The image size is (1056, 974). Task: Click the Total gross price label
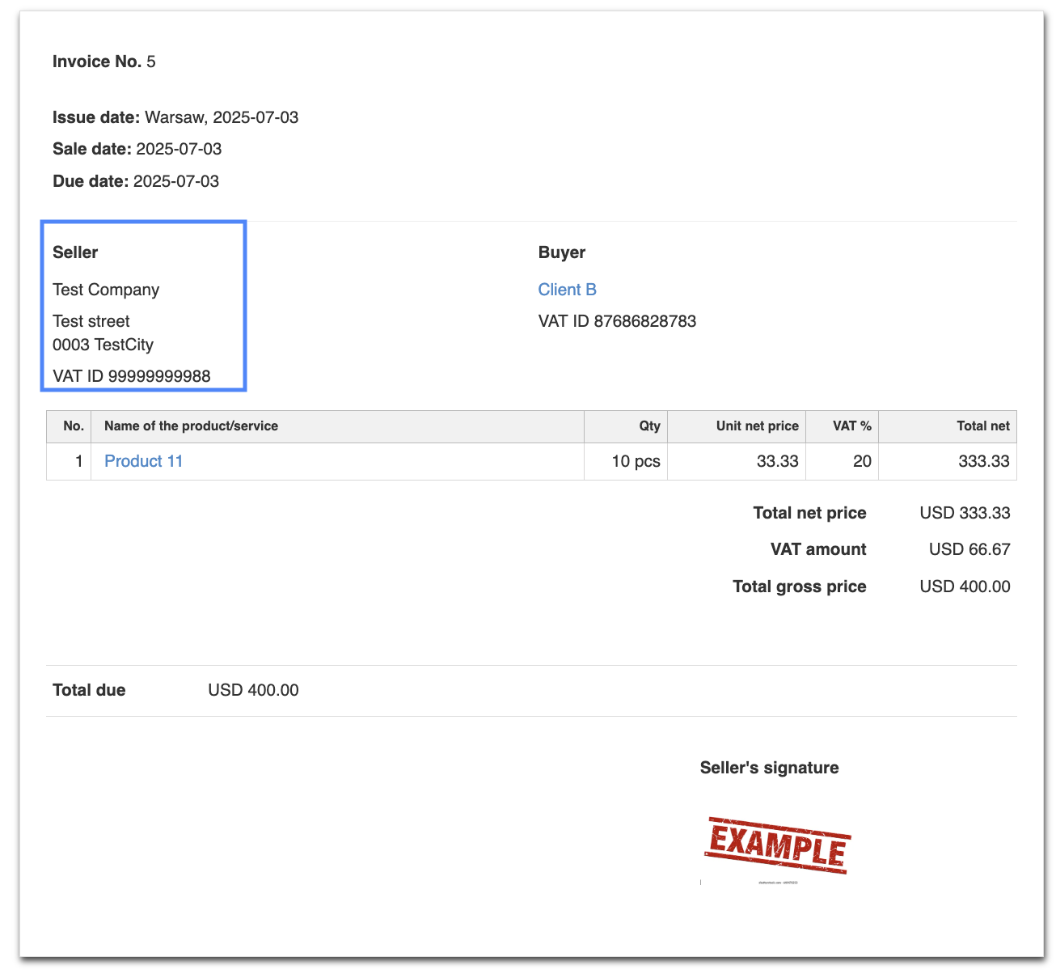[x=800, y=587]
